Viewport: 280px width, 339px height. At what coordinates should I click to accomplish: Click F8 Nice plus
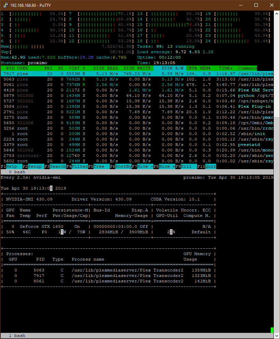pos(164,166)
